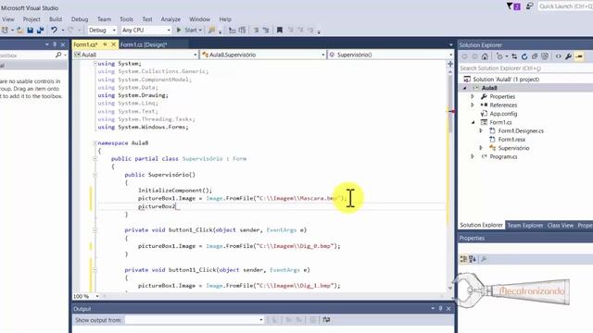Switch to the Class View tab
This screenshot has width=593, height=333.
point(560,226)
